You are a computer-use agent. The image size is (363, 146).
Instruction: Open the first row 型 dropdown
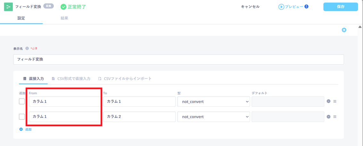click(214, 102)
